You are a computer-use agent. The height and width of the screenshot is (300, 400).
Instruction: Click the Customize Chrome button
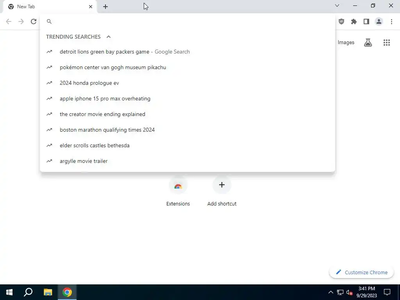[x=361, y=272]
